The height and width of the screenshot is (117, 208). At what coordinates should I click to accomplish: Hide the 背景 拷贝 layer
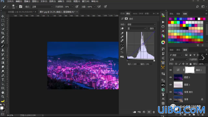171,92
